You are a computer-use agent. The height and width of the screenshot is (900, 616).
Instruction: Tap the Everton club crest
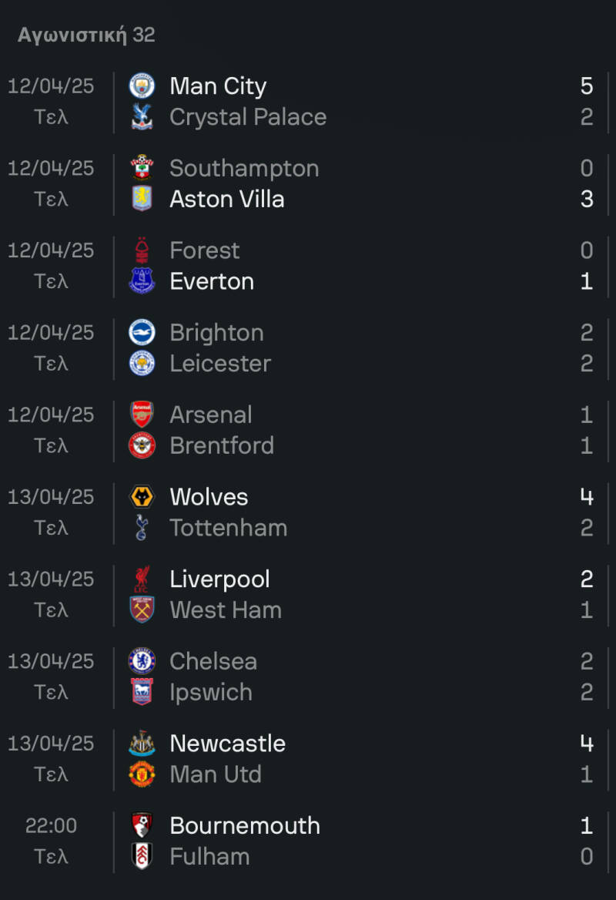pyautogui.click(x=142, y=281)
